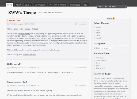Click post icon beside Simple gallery test byline
Image resolution: width=137 pixels, height=99 pixels.
[8, 85]
